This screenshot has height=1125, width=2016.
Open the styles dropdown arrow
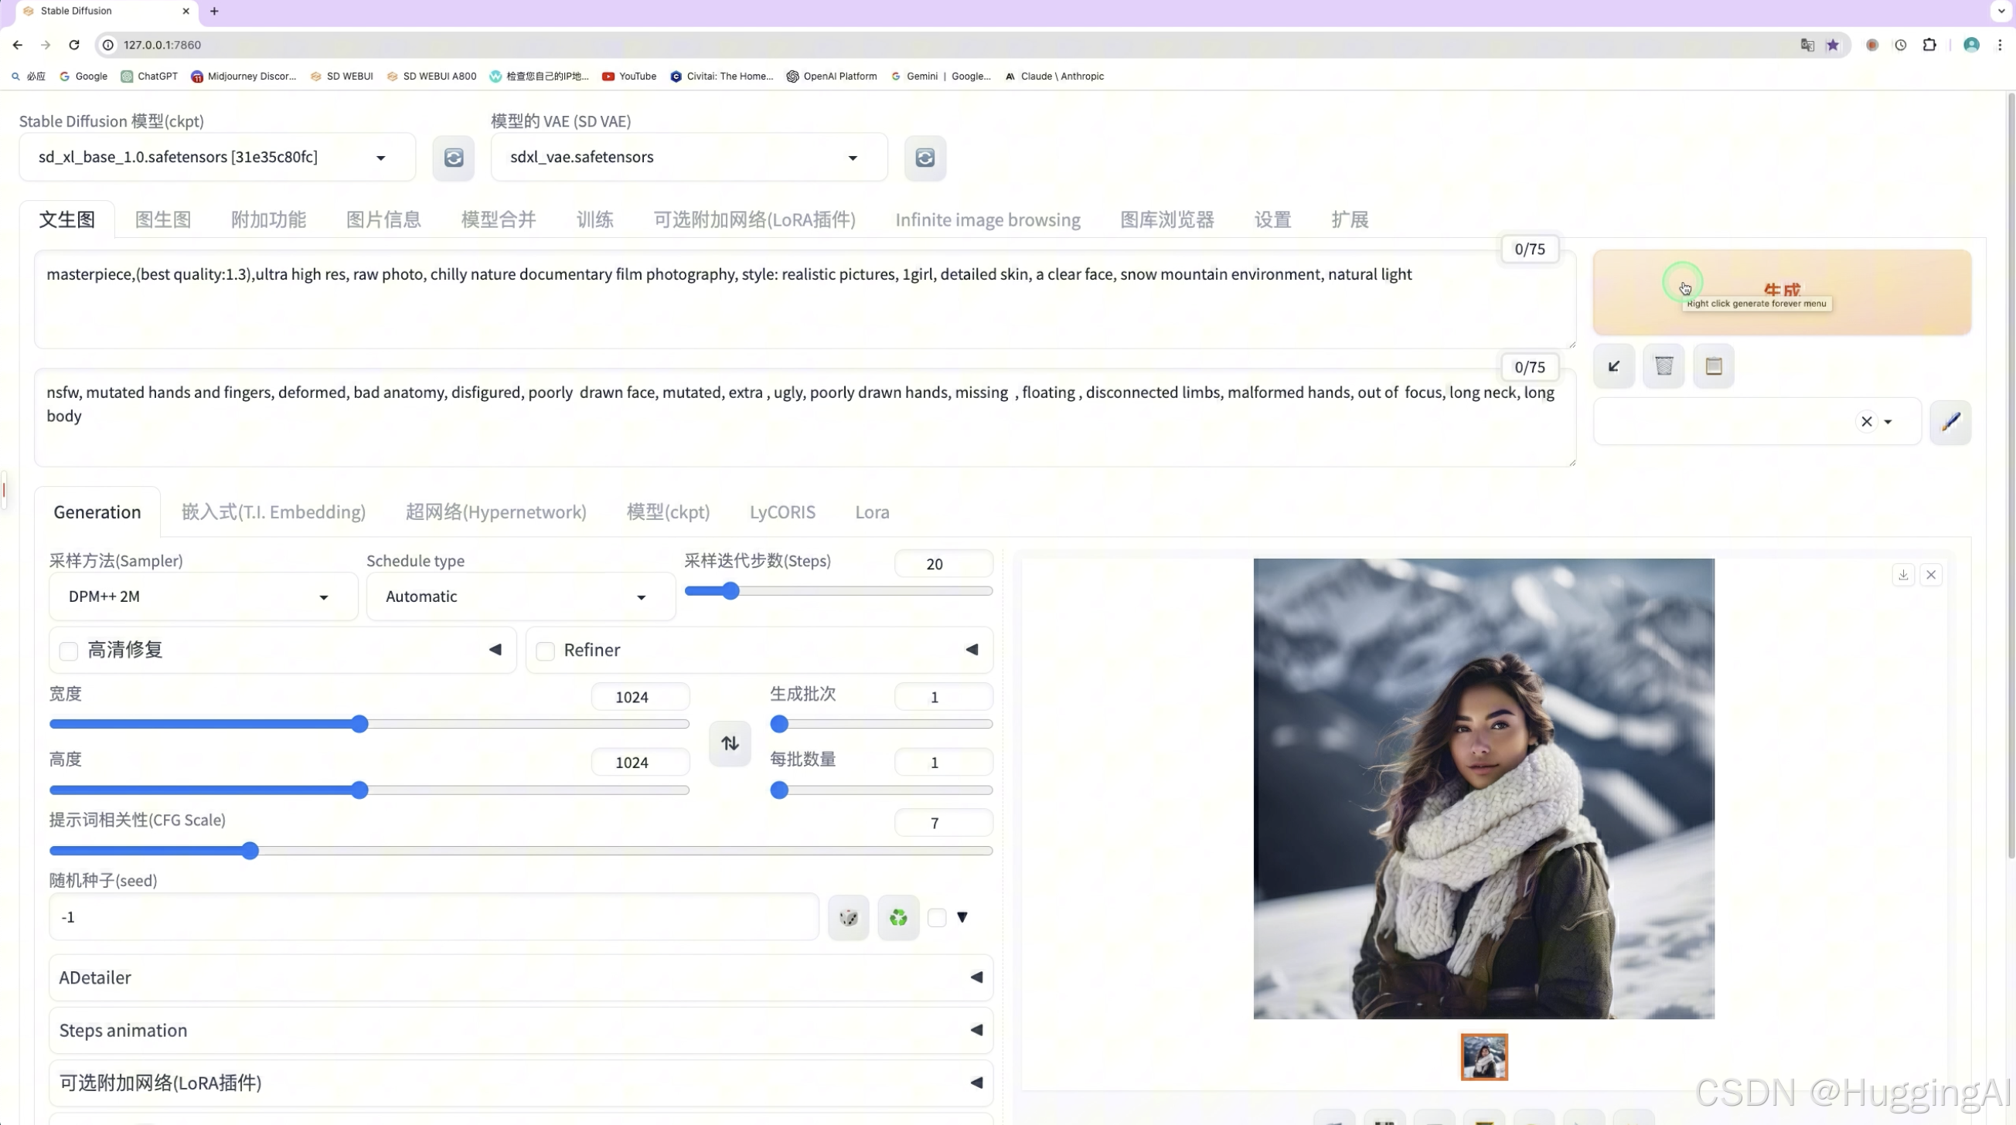pyautogui.click(x=1888, y=422)
